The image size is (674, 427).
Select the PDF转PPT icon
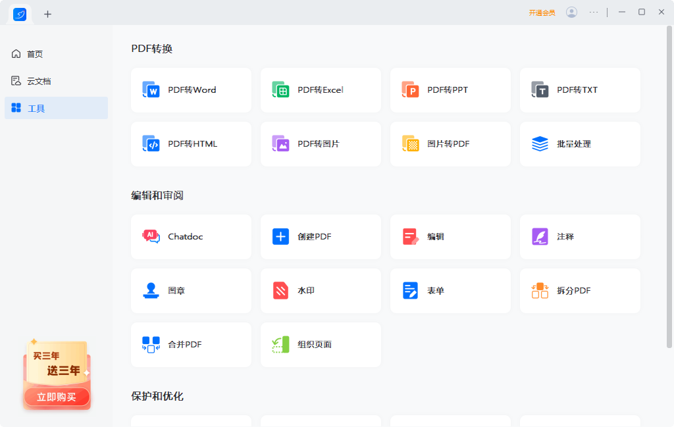click(x=411, y=89)
